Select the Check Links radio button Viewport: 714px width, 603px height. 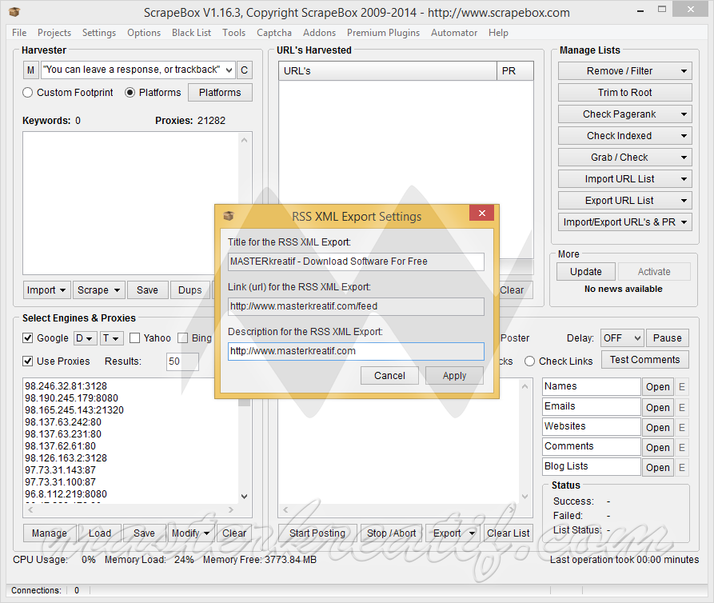[x=529, y=361]
